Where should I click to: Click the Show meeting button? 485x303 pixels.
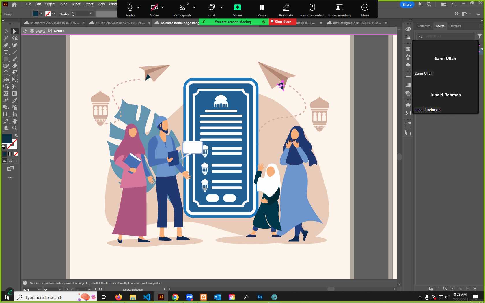pos(339,10)
